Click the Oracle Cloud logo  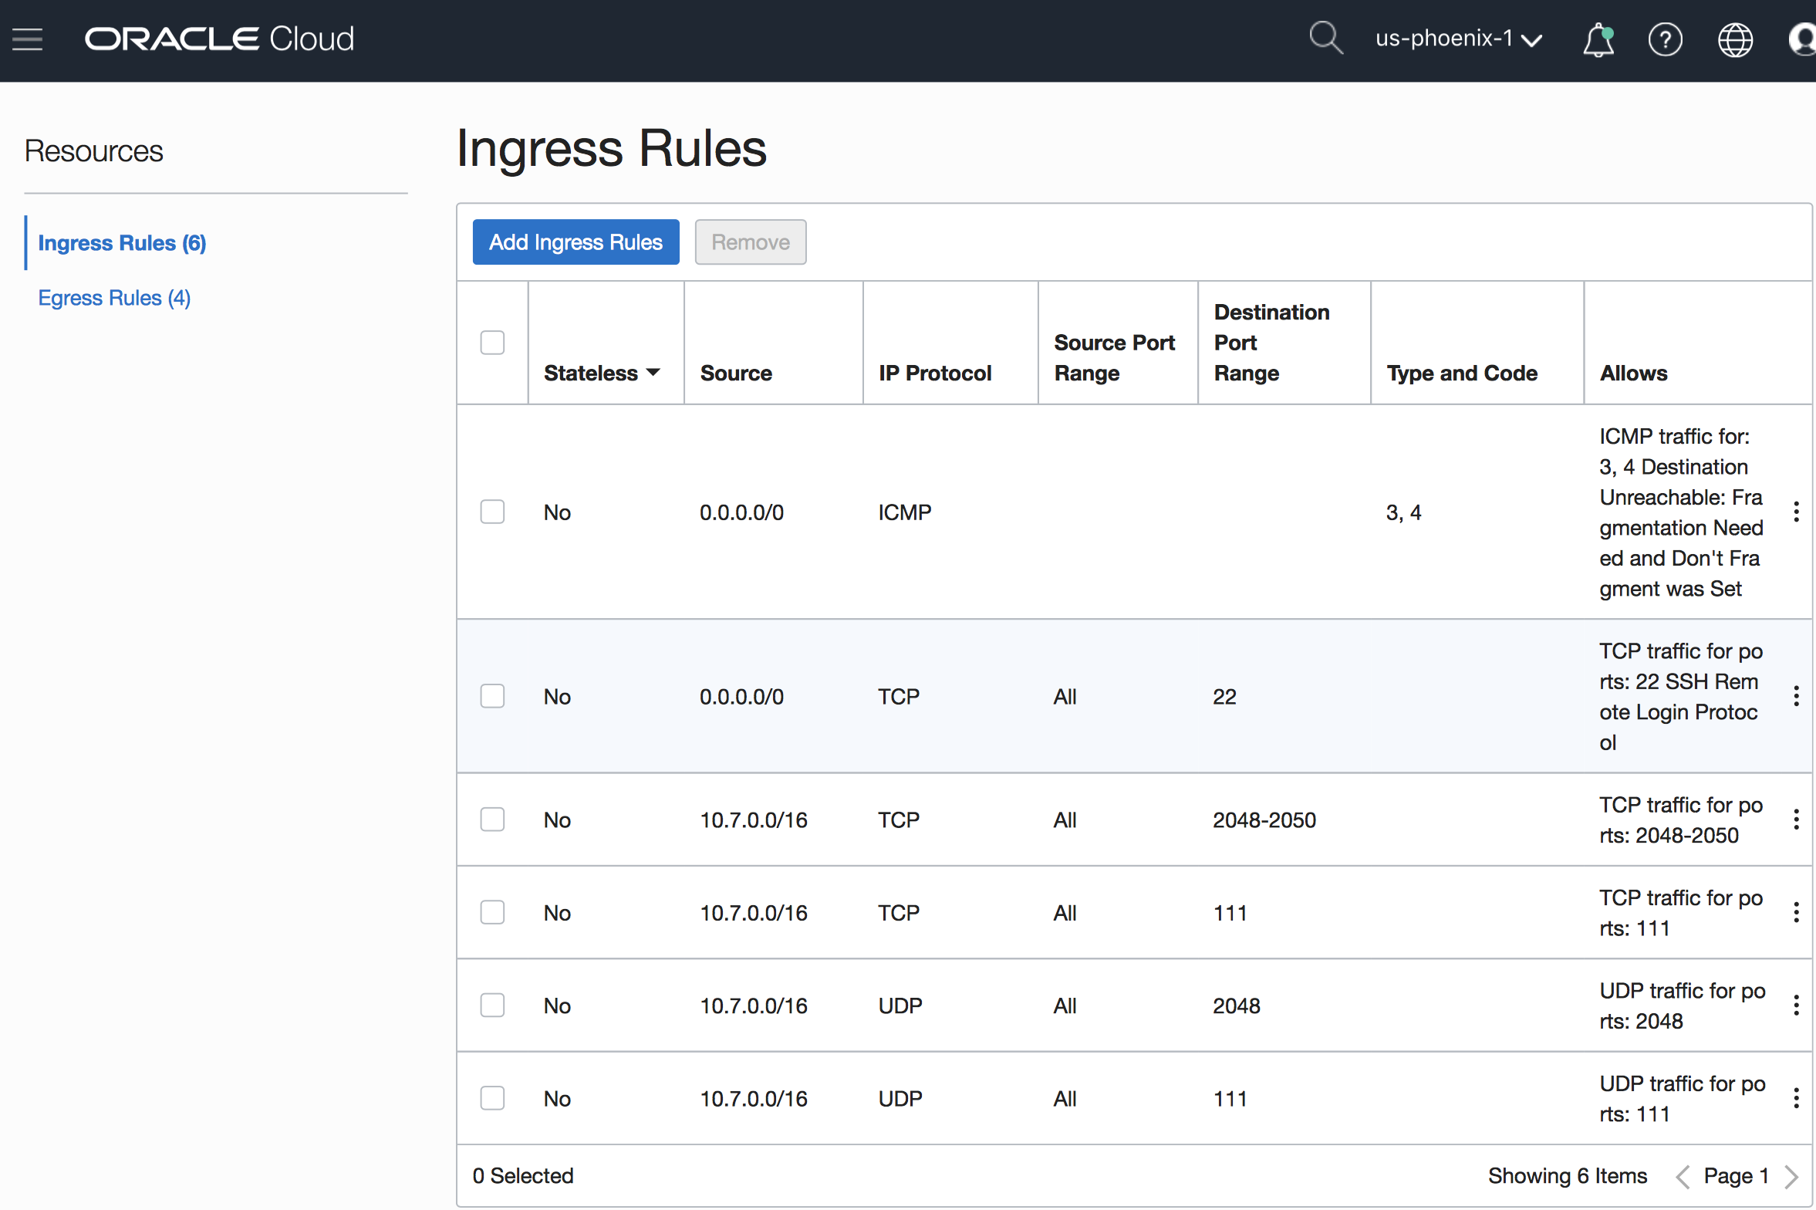click(219, 39)
